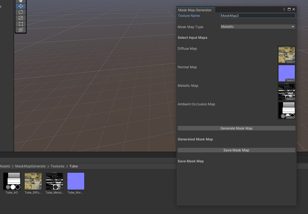Select the Rotate tool

[21, 12]
